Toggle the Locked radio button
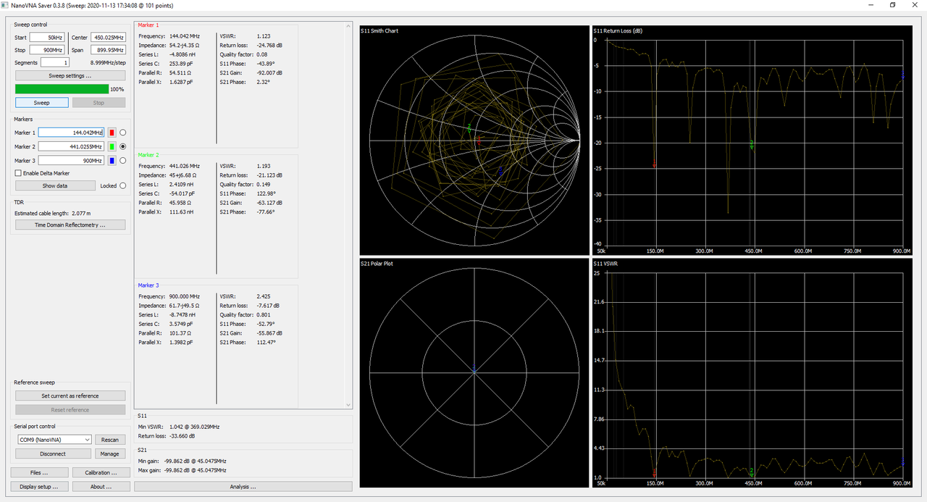Viewport: 927px width, 502px height. click(123, 186)
